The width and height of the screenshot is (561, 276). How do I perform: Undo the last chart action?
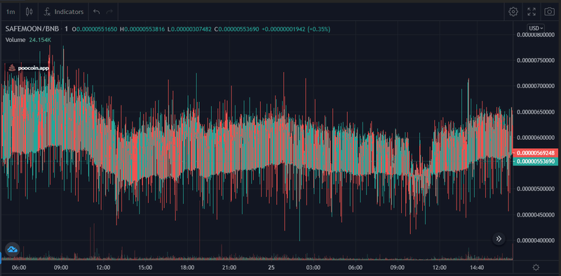coord(96,12)
